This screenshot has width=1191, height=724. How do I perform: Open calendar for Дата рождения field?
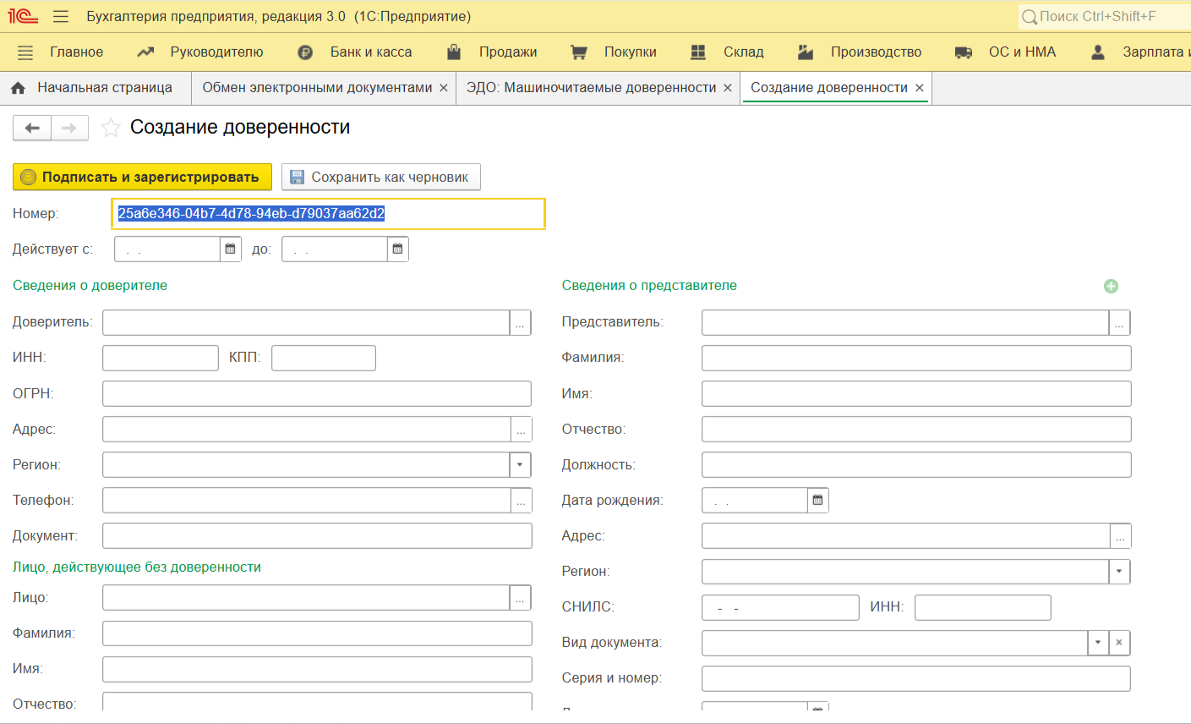(x=817, y=501)
